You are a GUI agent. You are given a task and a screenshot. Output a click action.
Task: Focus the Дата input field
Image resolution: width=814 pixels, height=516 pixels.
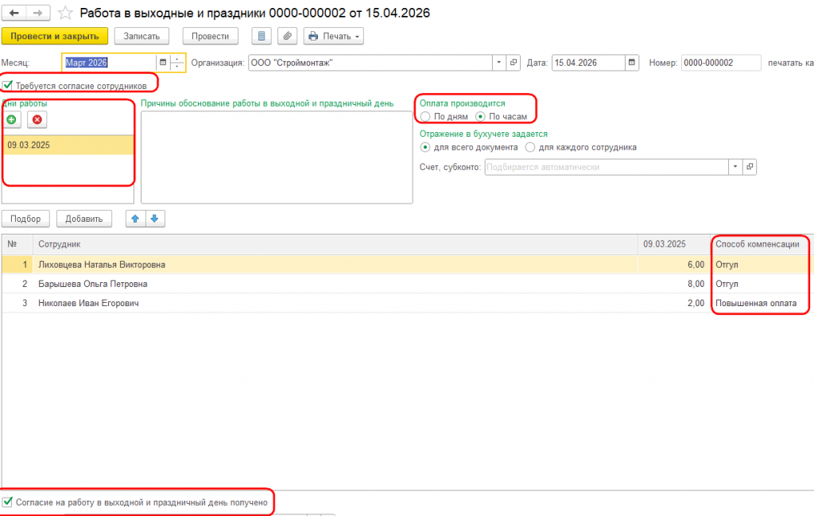[589, 63]
